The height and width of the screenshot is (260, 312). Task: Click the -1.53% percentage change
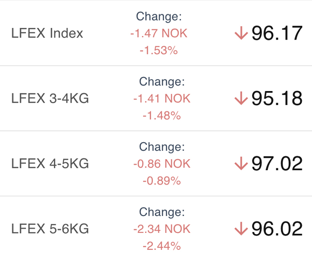pos(159,50)
